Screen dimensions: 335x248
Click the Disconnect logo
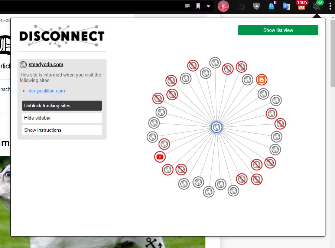62,36
